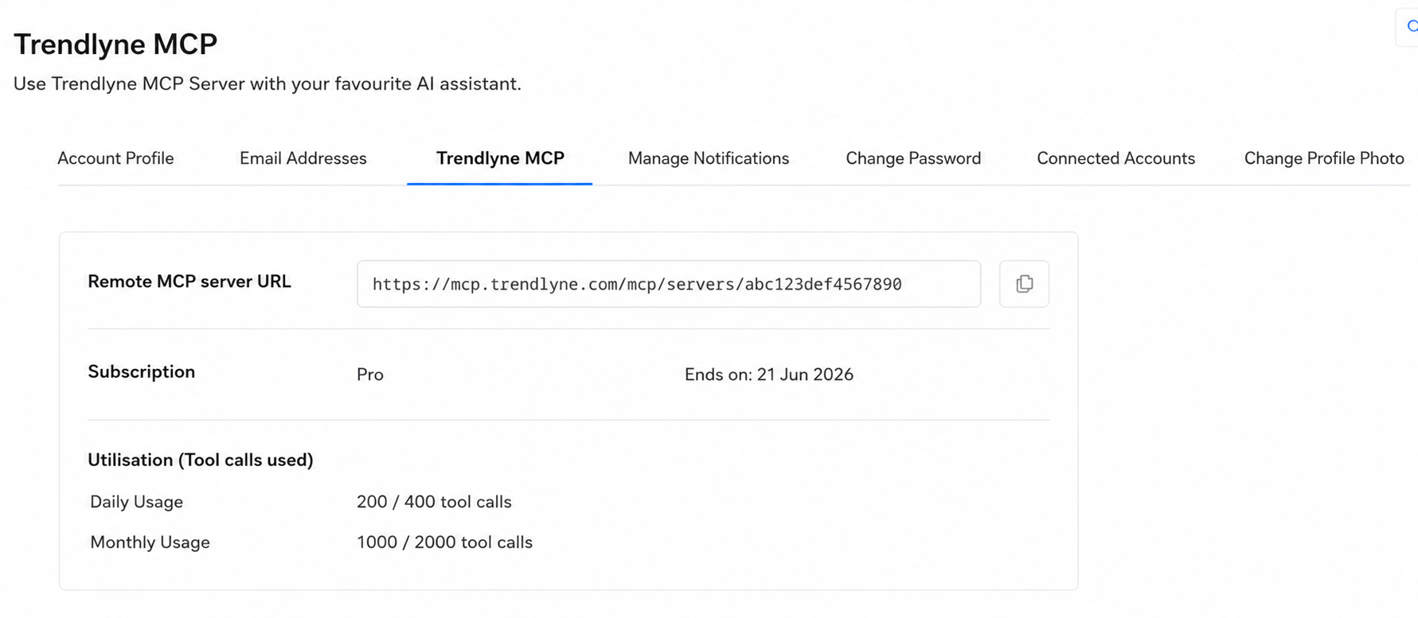
Task: Click the Subscription label
Action: click(x=141, y=371)
